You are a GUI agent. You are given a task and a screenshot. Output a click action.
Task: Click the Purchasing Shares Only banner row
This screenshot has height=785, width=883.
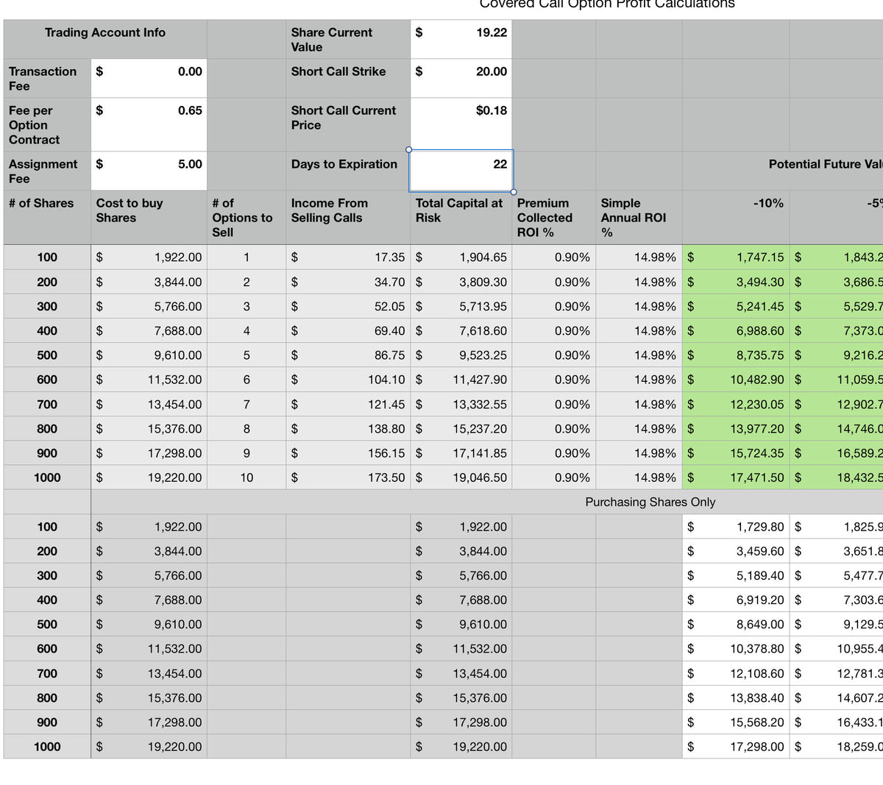[650, 502]
